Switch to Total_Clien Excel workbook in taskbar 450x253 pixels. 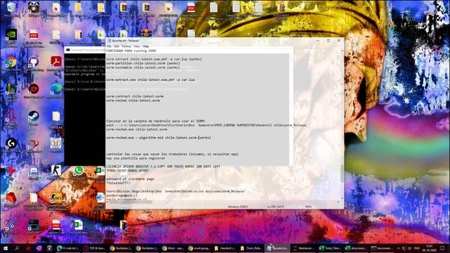(x=330, y=248)
